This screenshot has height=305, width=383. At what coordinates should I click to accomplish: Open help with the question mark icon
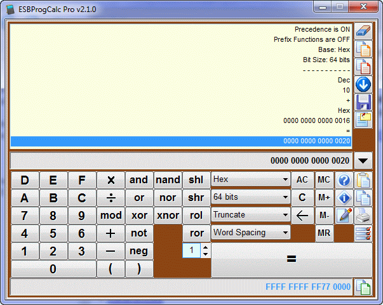[344, 180]
